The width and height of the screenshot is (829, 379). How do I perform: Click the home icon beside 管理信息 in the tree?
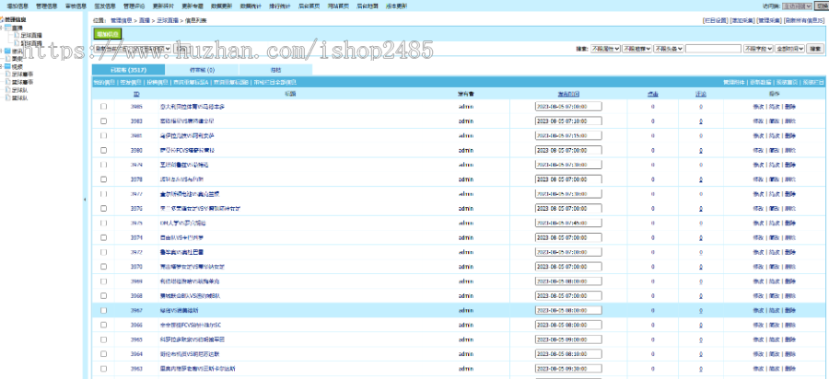[x=2, y=19]
